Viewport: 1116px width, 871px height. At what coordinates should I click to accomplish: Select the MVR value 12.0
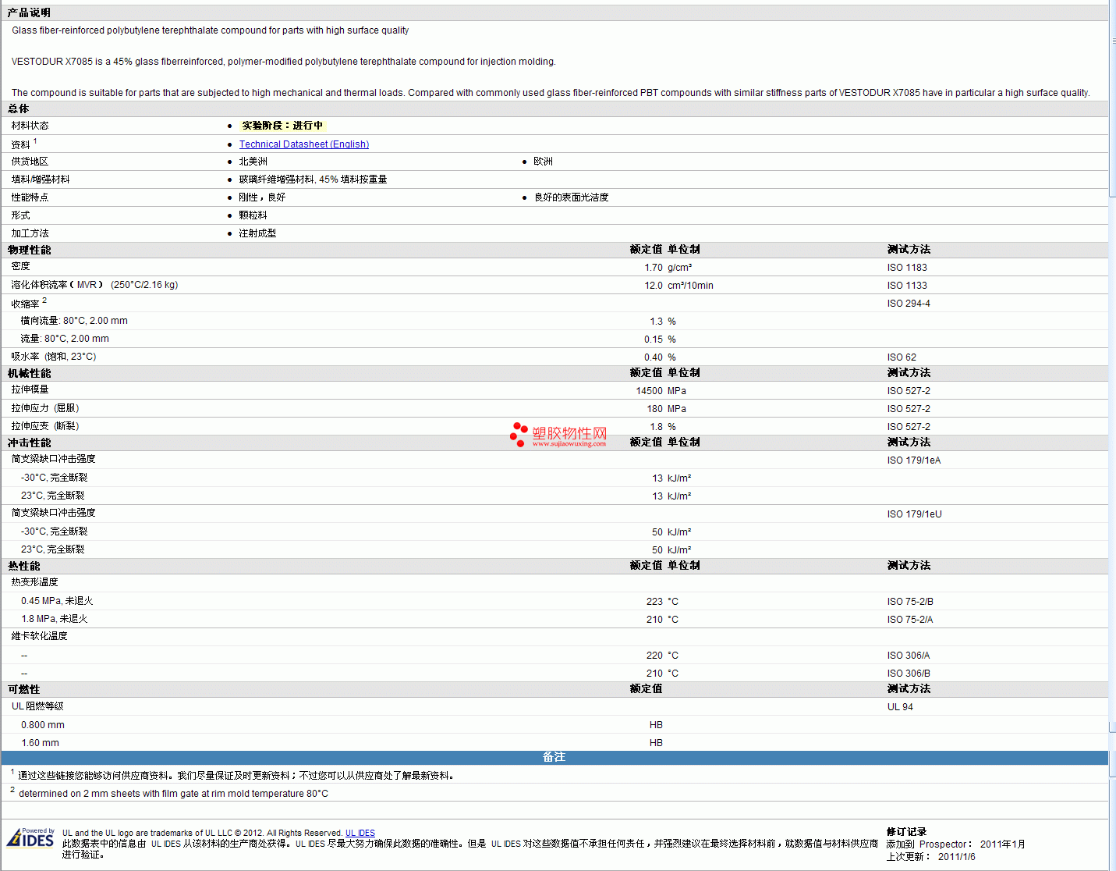click(654, 286)
